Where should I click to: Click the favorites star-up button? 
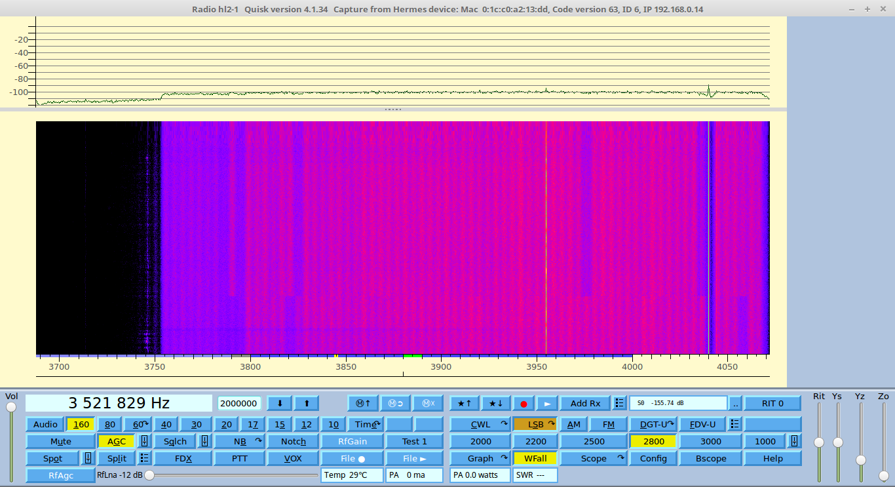(x=465, y=403)
